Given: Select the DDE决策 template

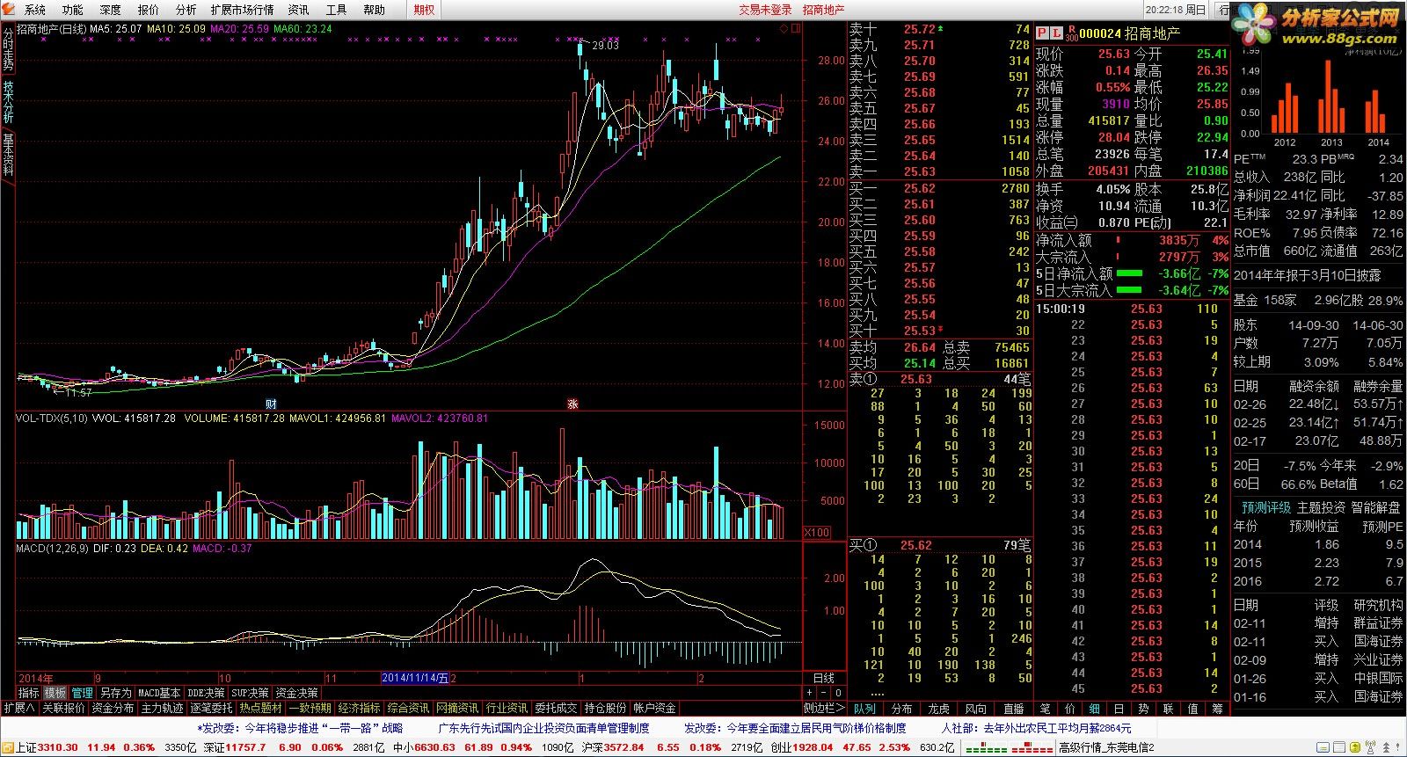Looking at the screenshot, I should [x=206, y=693].
